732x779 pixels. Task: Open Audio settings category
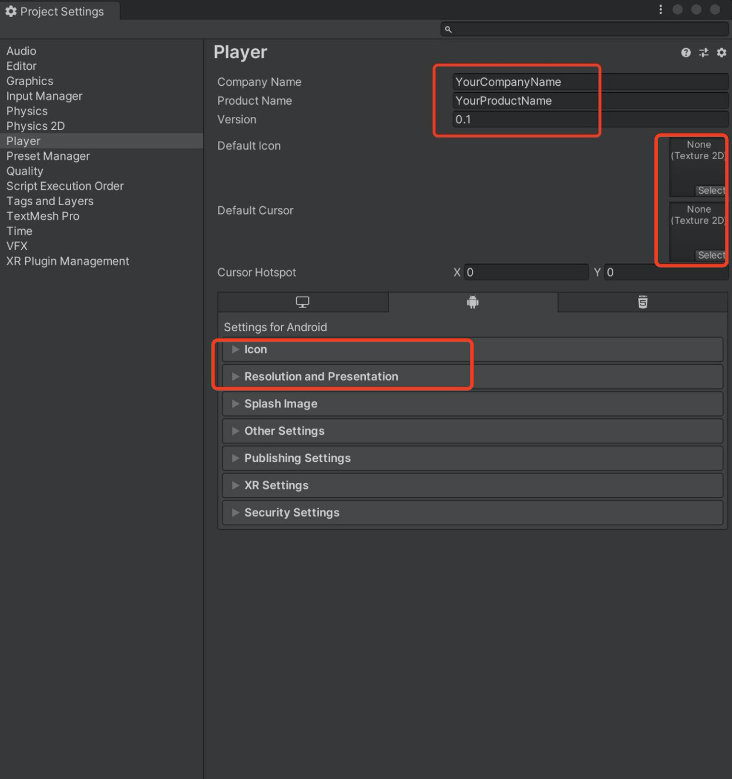tap(102, 51)
